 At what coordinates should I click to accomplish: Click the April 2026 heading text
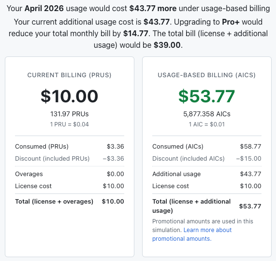tap(44, 8)
